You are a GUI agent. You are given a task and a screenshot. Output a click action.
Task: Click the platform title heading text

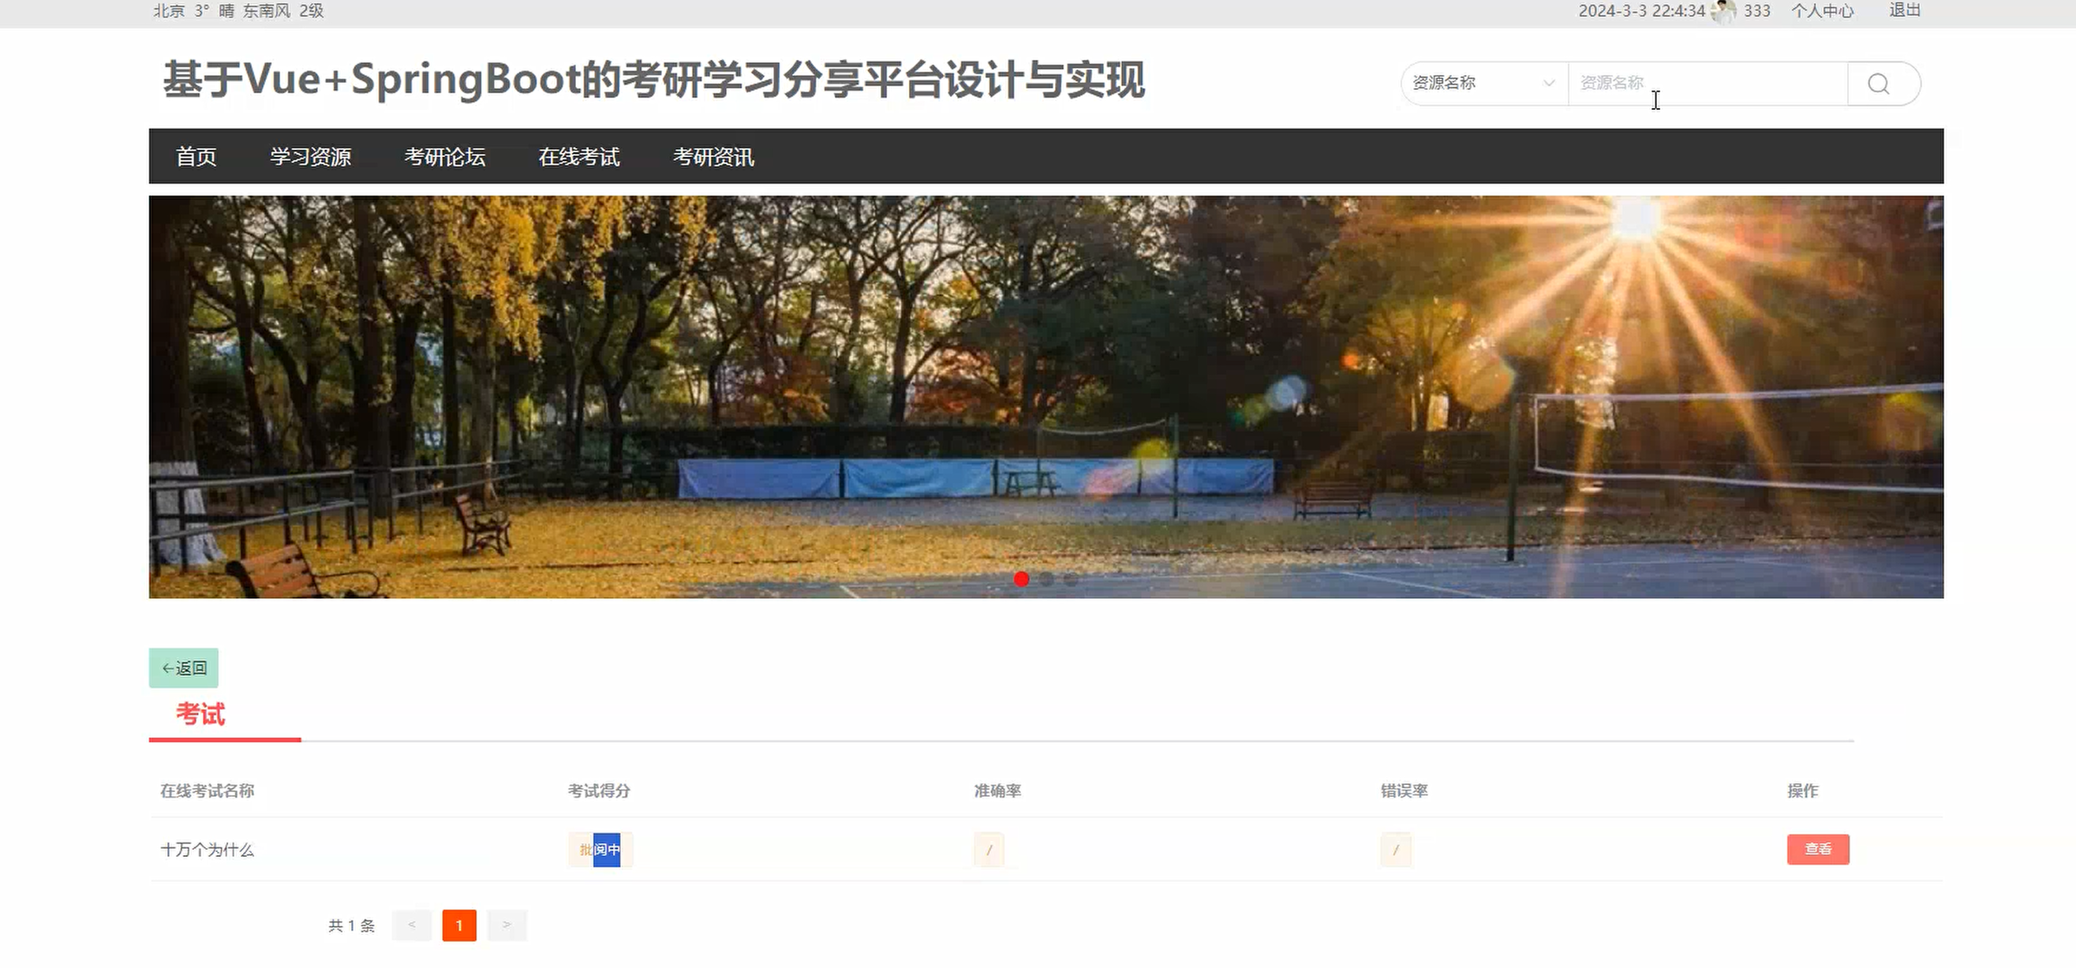(x=653, y=80)
